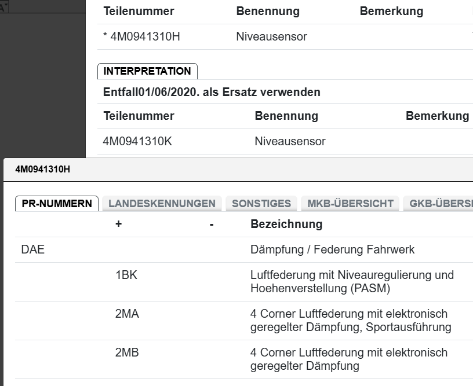Click the INTERPRETATION tab
The width and height of the screenshot is (473, 386).
[x=147, y=71]
